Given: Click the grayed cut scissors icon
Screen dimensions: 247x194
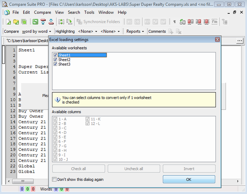Looking at the screenshot, I should pyautogui.click(x=147, y=22).
